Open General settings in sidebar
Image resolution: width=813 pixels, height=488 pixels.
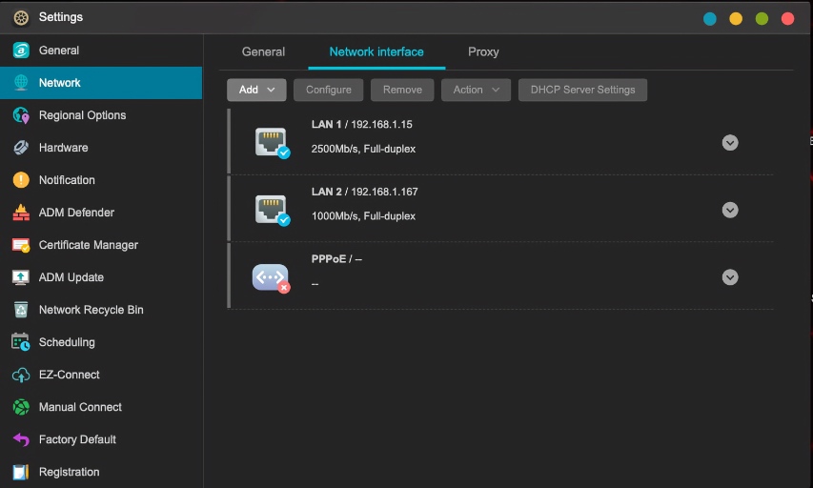pyautogui.click(x=101, y=51)
